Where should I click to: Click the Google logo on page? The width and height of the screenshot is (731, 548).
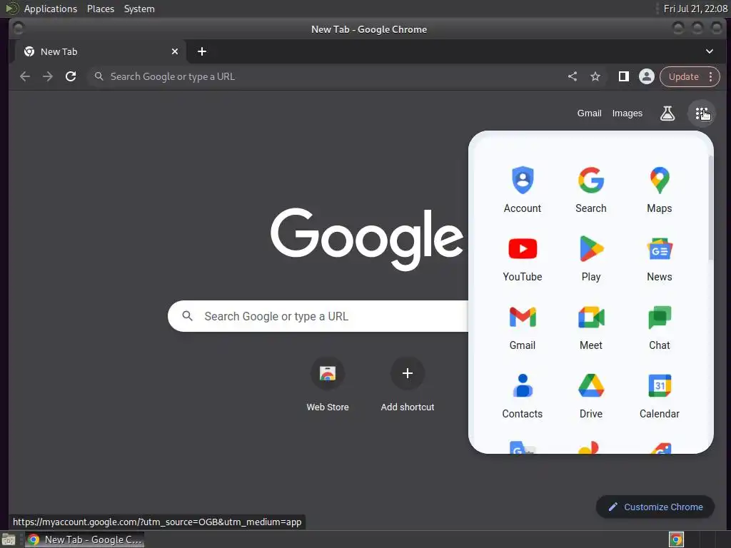point(367,239)
